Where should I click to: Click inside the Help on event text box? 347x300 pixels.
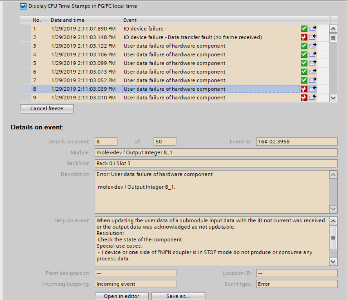coord(212,241)
